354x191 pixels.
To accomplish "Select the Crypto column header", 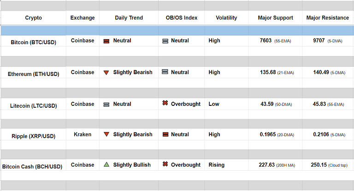I will coord(33,18).
